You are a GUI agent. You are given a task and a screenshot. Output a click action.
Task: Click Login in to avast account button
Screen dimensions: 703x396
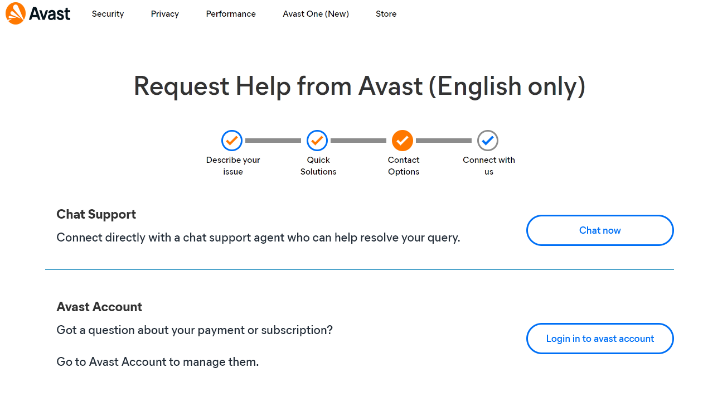tap(600, 339)
